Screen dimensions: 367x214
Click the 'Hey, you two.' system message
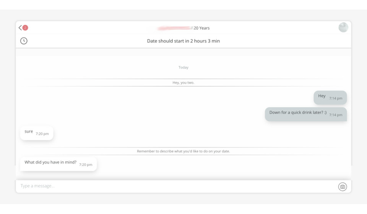pos(183,82)
